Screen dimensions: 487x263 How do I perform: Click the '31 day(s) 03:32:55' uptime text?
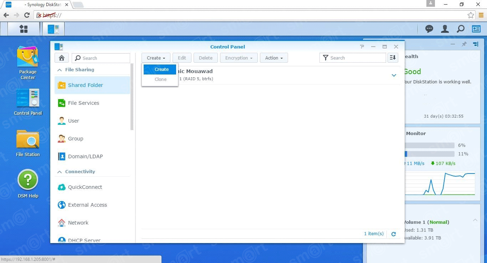[444, 116]
